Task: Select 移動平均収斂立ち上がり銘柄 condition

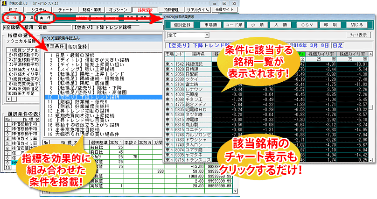Action: [104, 125]
